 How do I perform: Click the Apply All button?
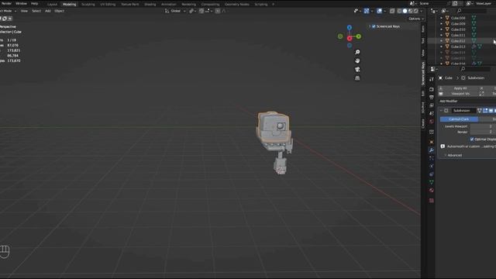tap(460, 88)
